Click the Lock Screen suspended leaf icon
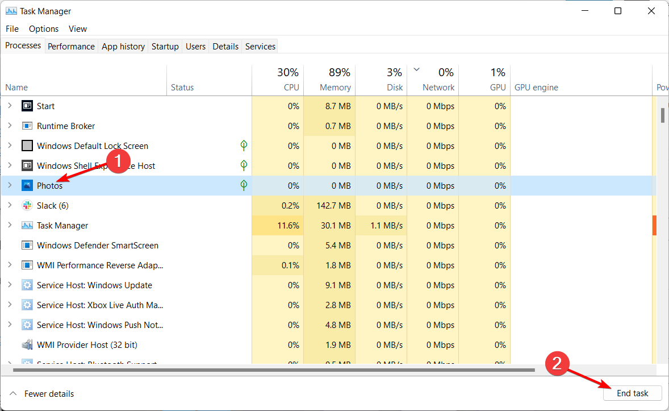Screen dimensions: 669x411 click(x=244, y=146)
